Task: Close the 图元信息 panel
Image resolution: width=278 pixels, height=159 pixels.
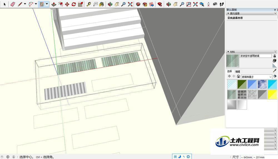Action: [x=275, y=14]
